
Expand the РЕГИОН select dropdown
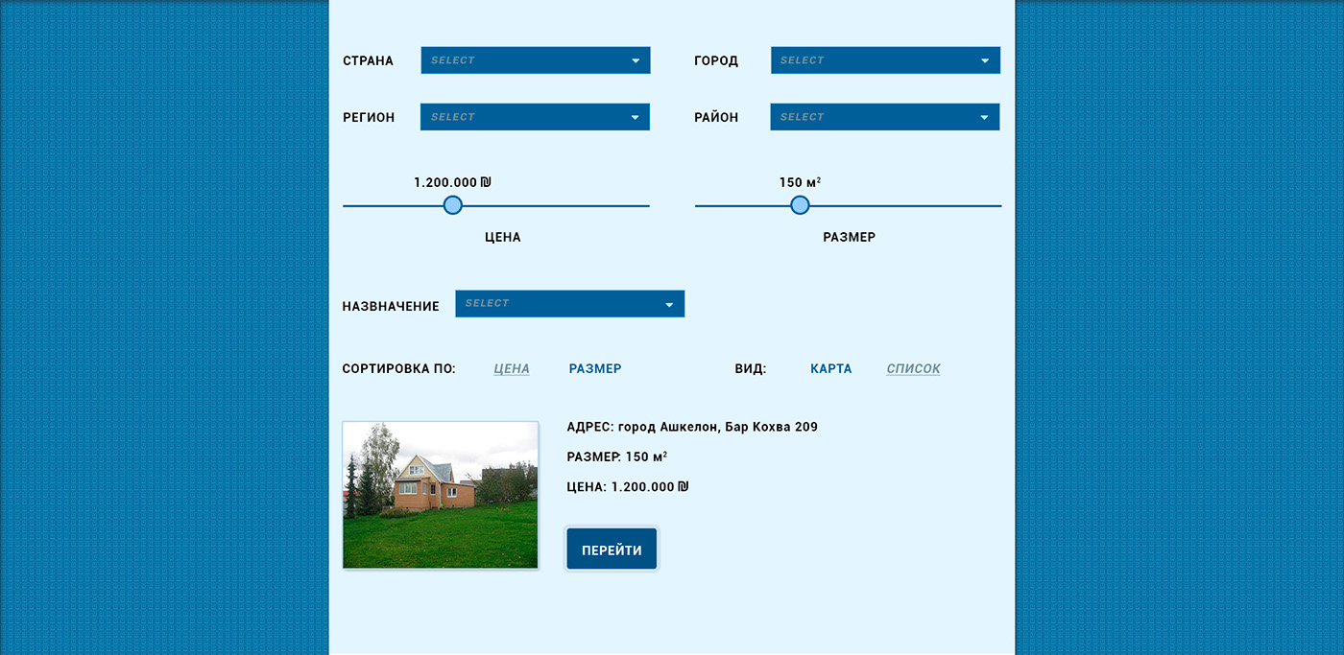pyautogui.click(x=536, y=117)
